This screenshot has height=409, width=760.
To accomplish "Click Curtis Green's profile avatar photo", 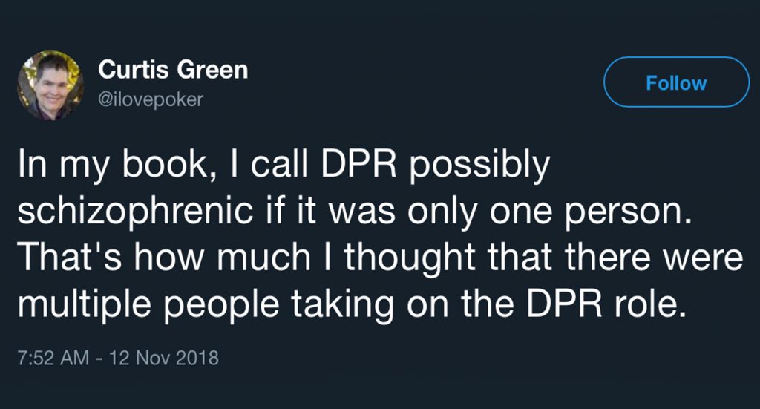I will click(x=50, y=85).
